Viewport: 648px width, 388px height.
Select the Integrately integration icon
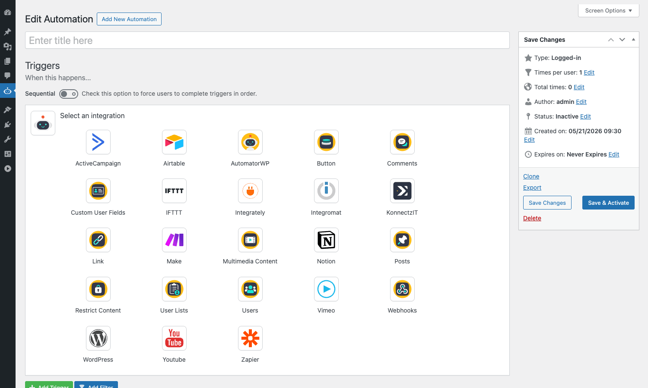[250, 191]
